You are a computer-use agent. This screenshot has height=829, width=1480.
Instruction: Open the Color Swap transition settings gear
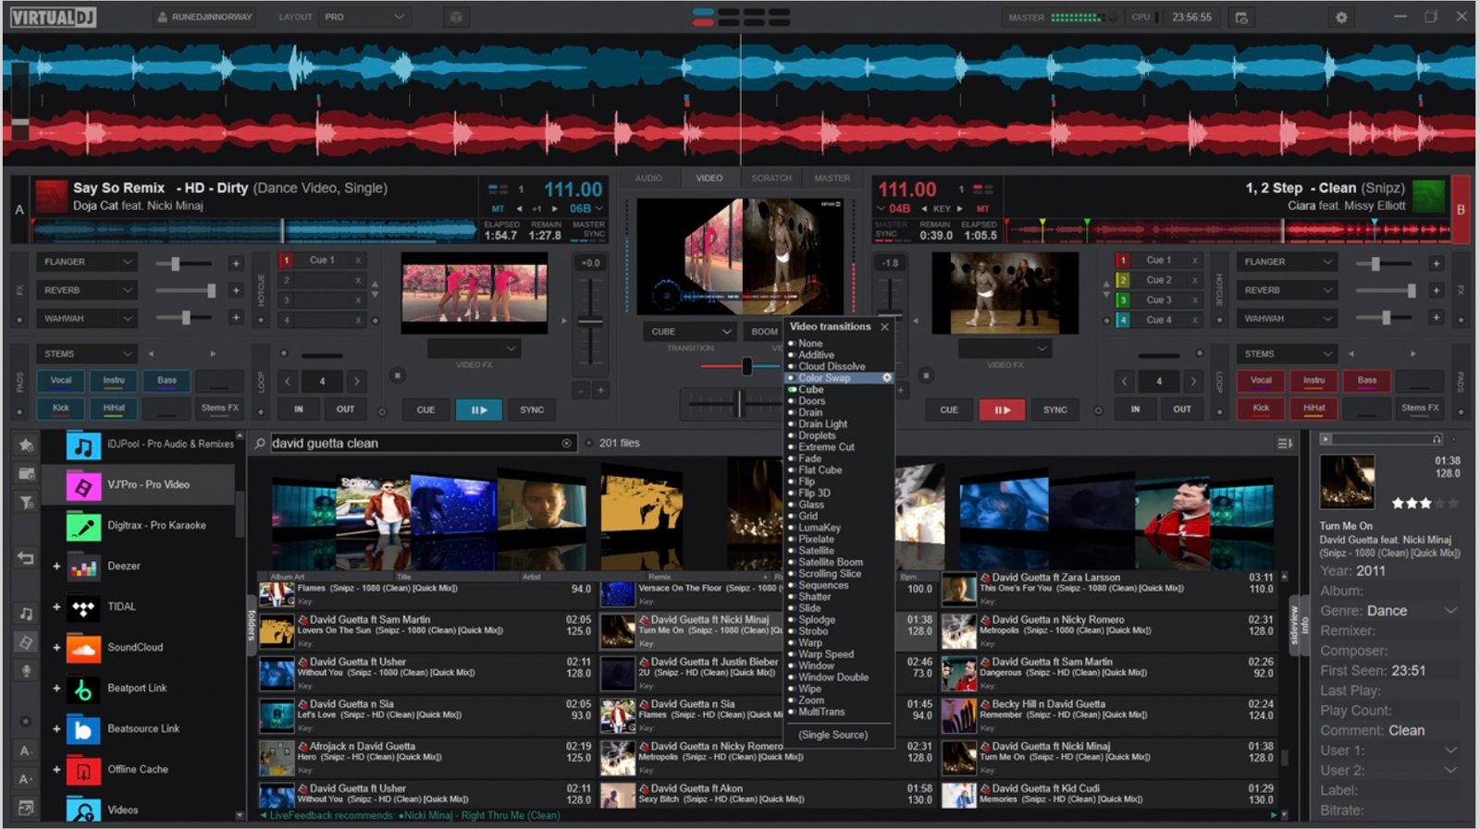pyautogui.click(x=886, y=378)
